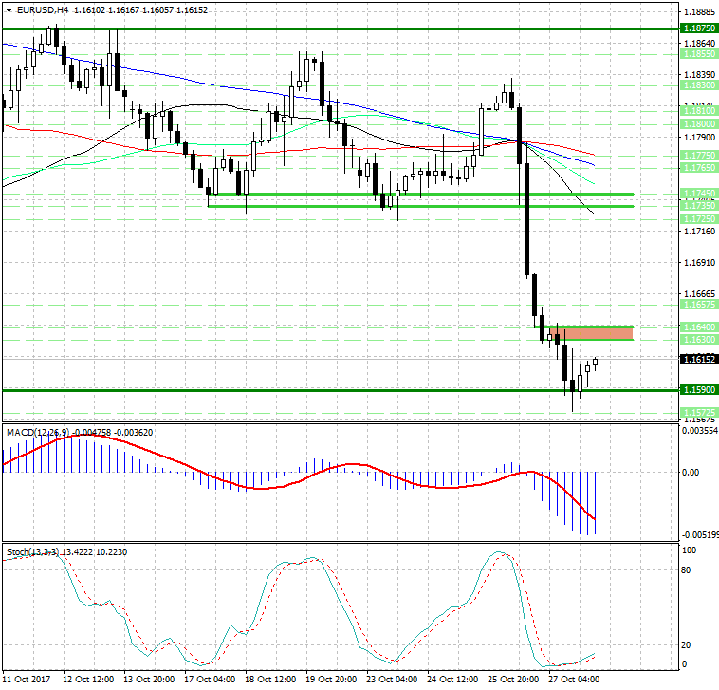This screenshot has width=719, height=690.
Task: Select the current price tag 1.16152
Action: 697,360
